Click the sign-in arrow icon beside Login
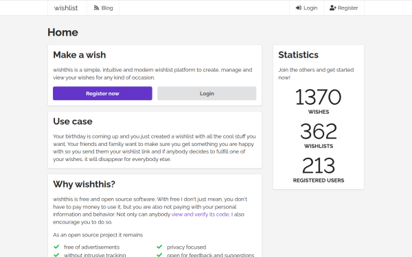 click(299, 8)
